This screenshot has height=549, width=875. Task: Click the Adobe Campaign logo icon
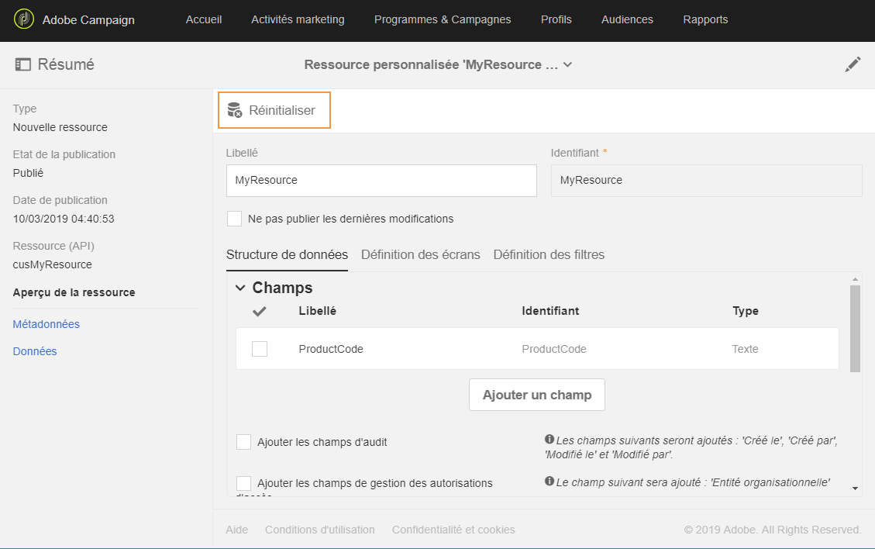coord(24,19)
